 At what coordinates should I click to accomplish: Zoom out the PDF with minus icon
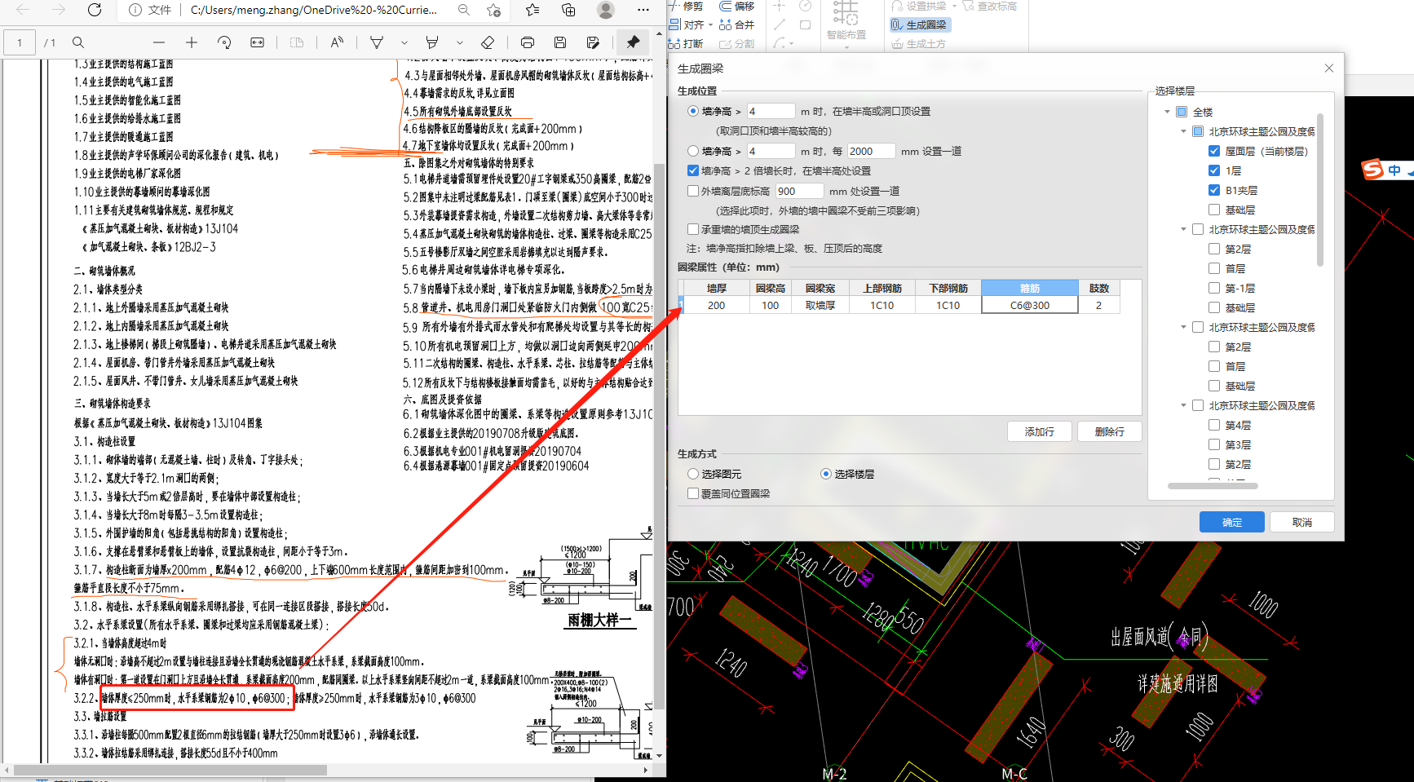159,42
